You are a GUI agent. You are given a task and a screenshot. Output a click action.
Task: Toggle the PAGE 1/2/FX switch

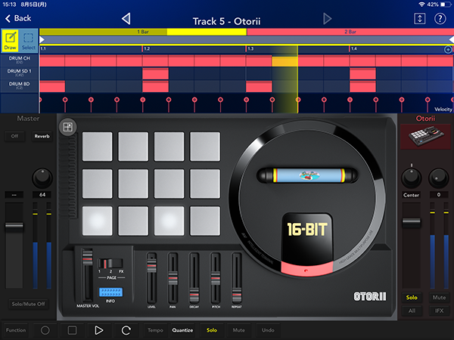click(x=110, y=264)
